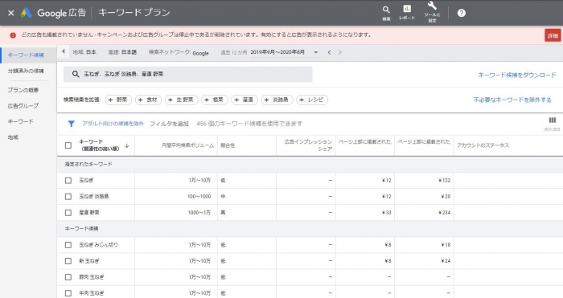Add 生野菜 chip to broaden search
Image resolution: width=563 pixels, height=298 pixels.
[181, 100]
